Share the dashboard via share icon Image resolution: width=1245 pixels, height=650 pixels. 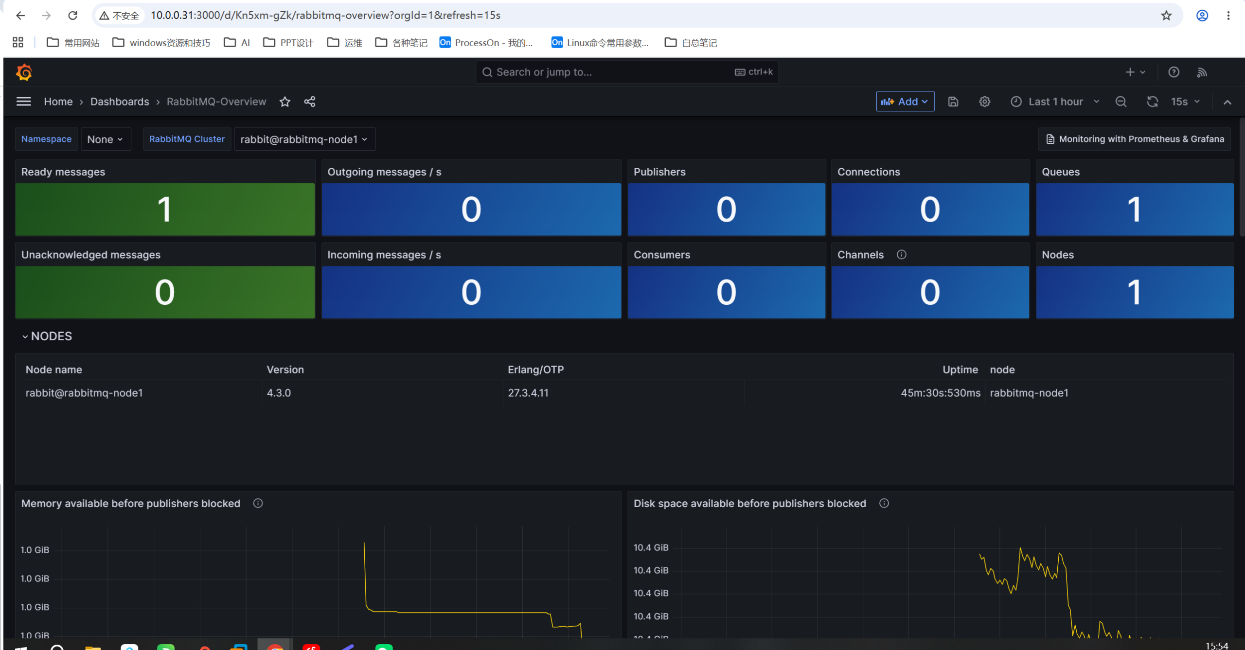click(310, 102)
